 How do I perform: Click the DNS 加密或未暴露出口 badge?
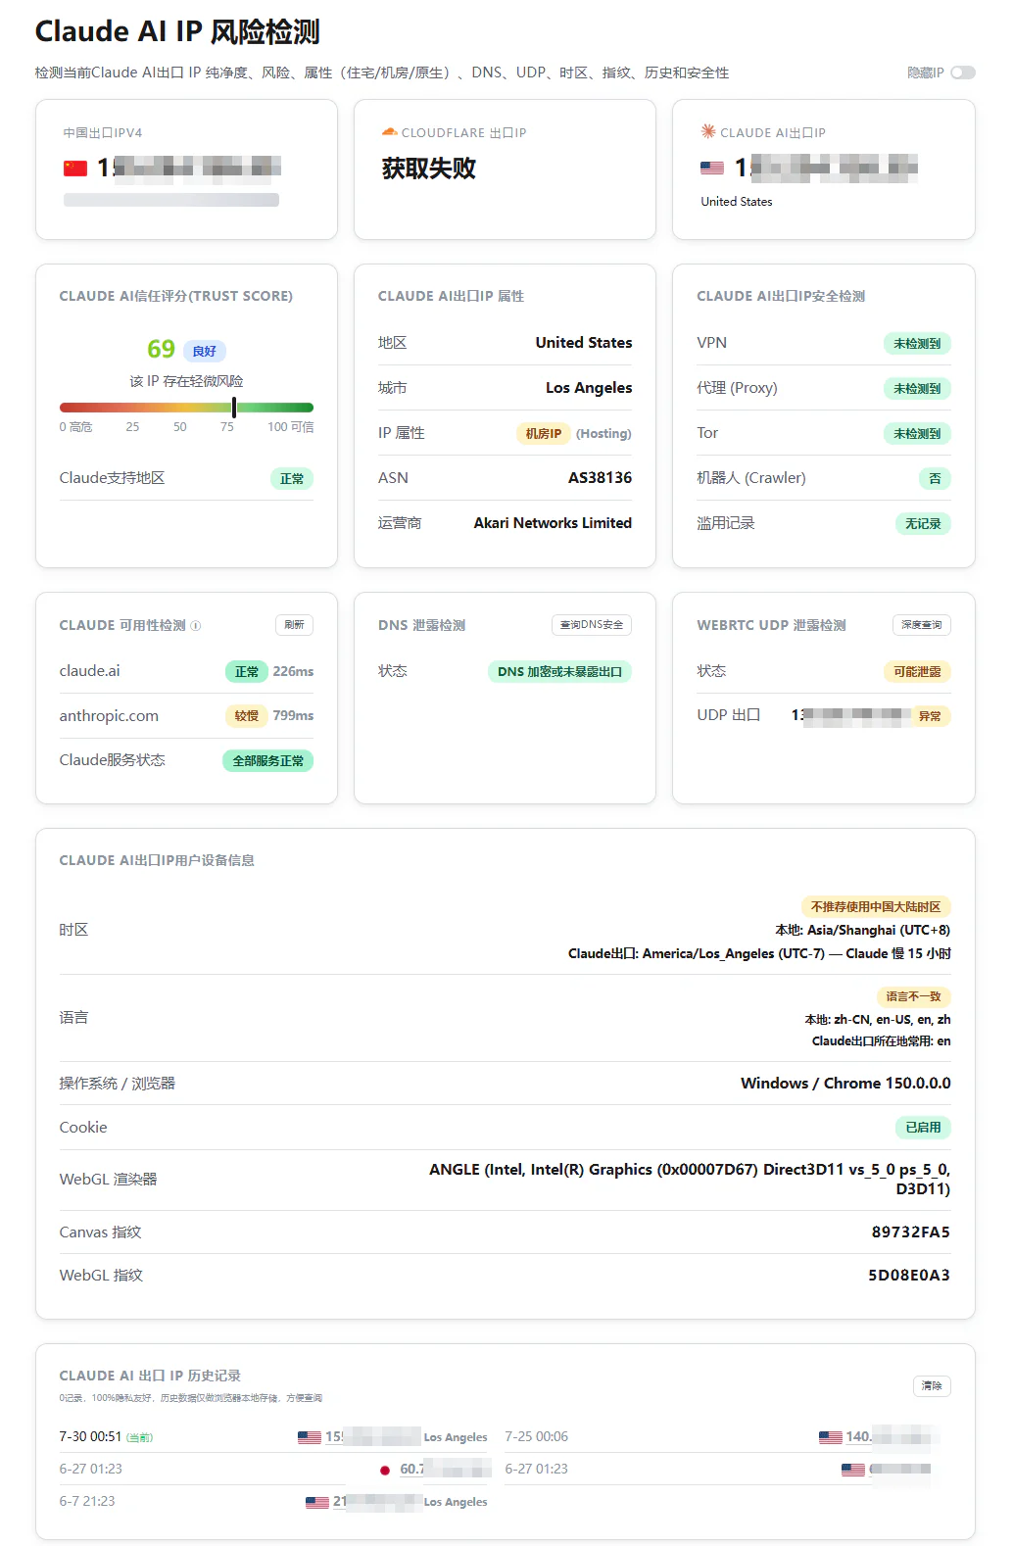point(559,672)
